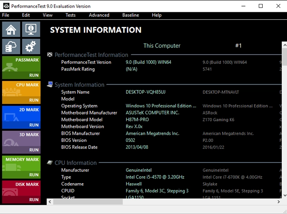287x214 pixels.
Task: Click the PerformanceTest Version row label
Action: 86,62
